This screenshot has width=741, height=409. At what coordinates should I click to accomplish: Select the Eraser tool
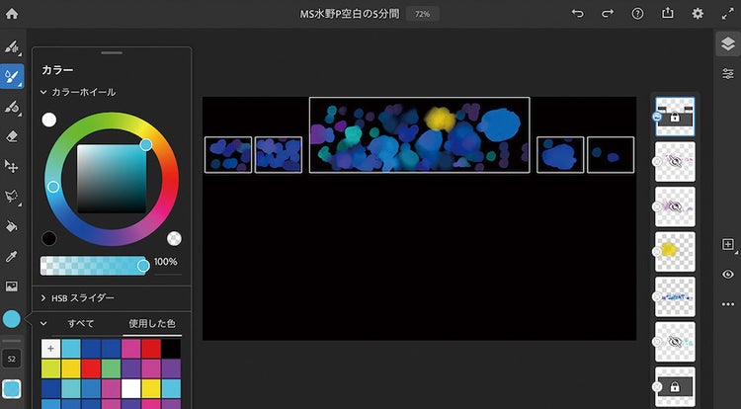pos(12,136)
